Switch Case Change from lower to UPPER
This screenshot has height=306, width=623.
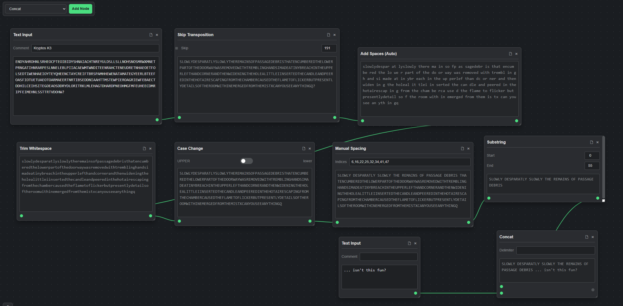246,161
